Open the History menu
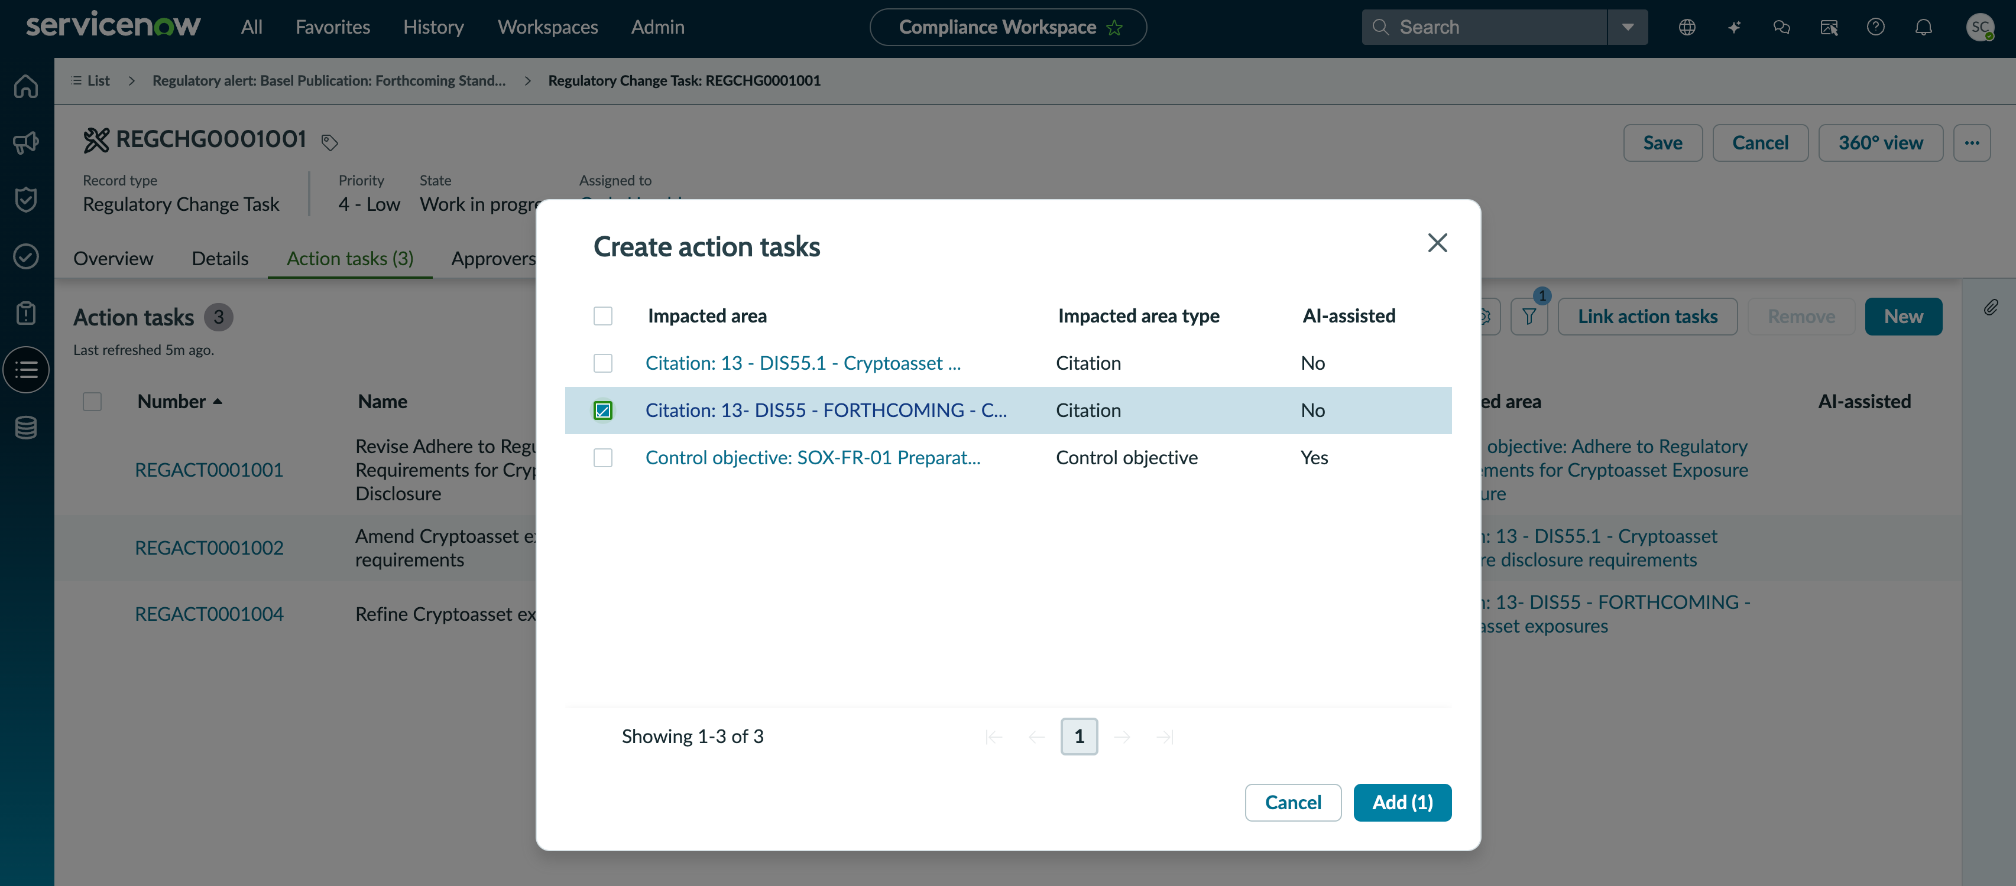The image size is (2016, 886). click(x=433, y=27)
